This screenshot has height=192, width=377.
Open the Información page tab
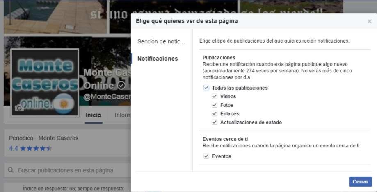123,115
